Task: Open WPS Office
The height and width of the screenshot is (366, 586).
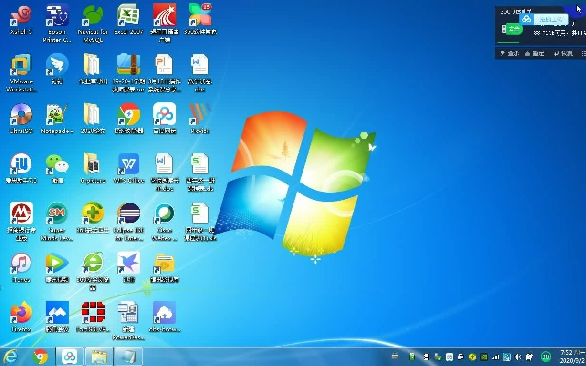Action: coord(128,164)
